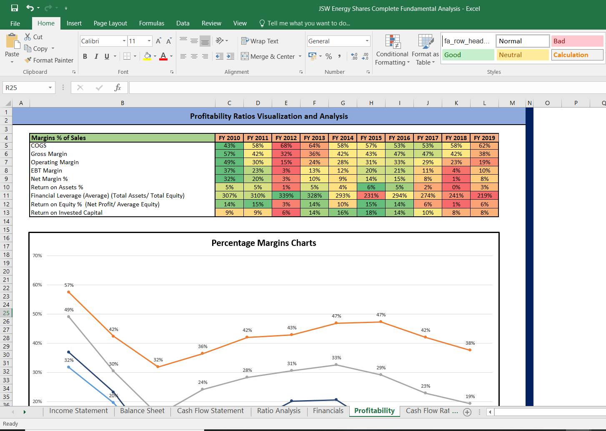Cut the selection with the scissors icon
Viewport: 606px width, 431px height.
coord(28,37)
